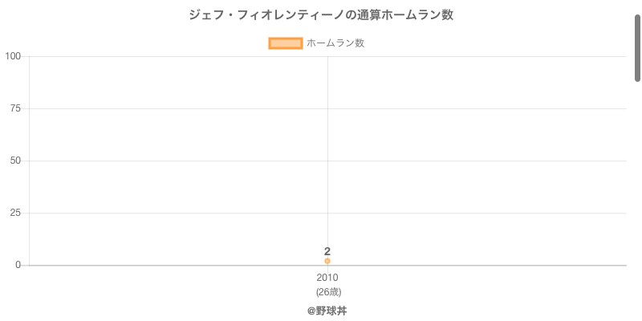
Task: Click the 50 y-axis tick label
Action: pos(15,160)
